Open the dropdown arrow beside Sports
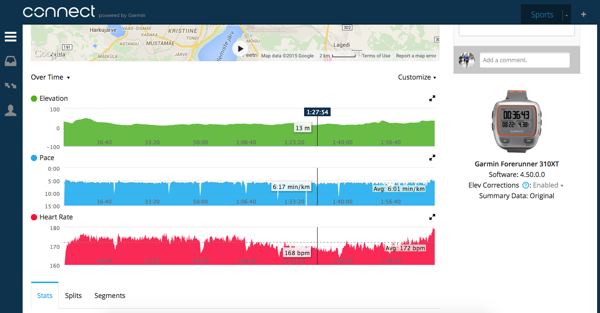Image resolution: width=600 pixels, height=313 pixels. point(567,15)
